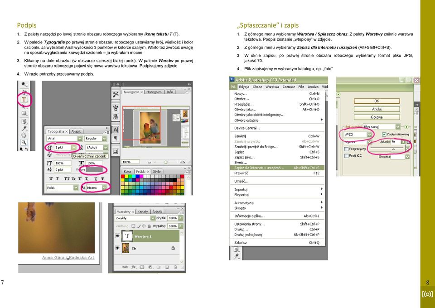This screenshot has height=308, width=435.
Task: Open the tool presets crossed-tools dock icon
Action: click(116, 95)
